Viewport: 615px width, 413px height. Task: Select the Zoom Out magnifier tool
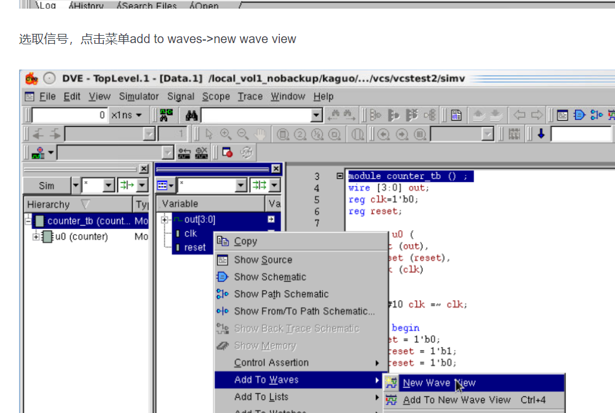(243, 133)
